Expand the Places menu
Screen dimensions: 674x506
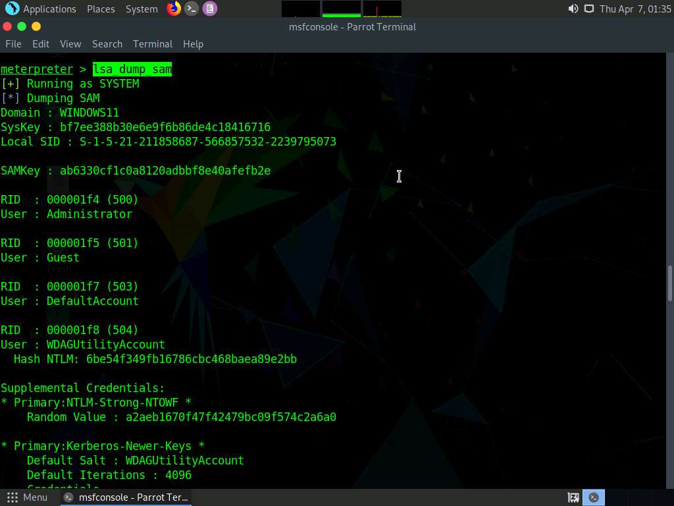(101, 9)
